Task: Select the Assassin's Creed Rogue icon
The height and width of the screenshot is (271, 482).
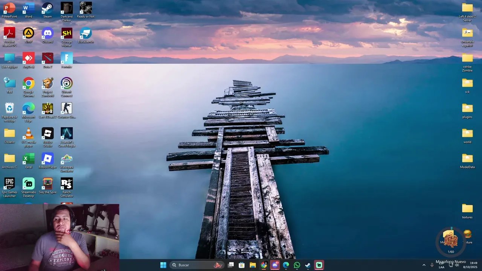Action: 67,137
